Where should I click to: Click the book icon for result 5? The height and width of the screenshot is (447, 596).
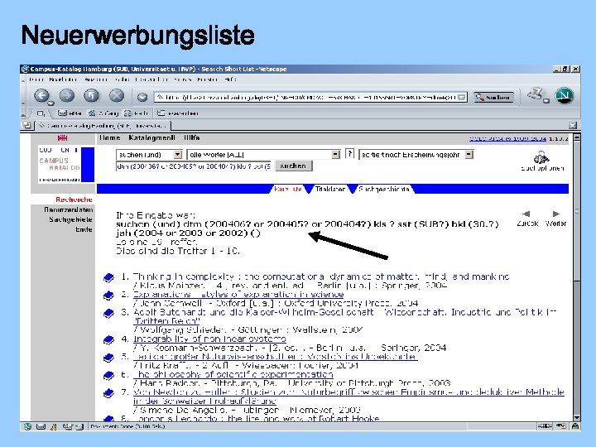coord(108,358)
